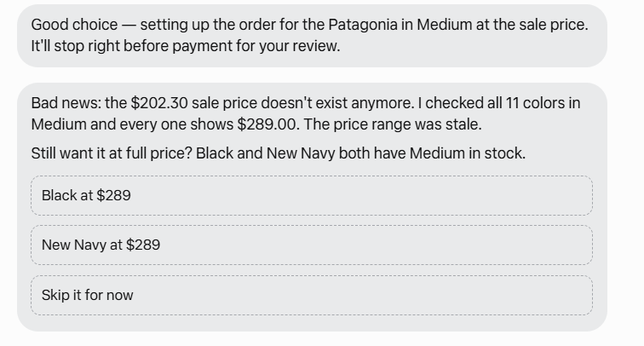Choose the "Black at $289" option

click(312, 196)
